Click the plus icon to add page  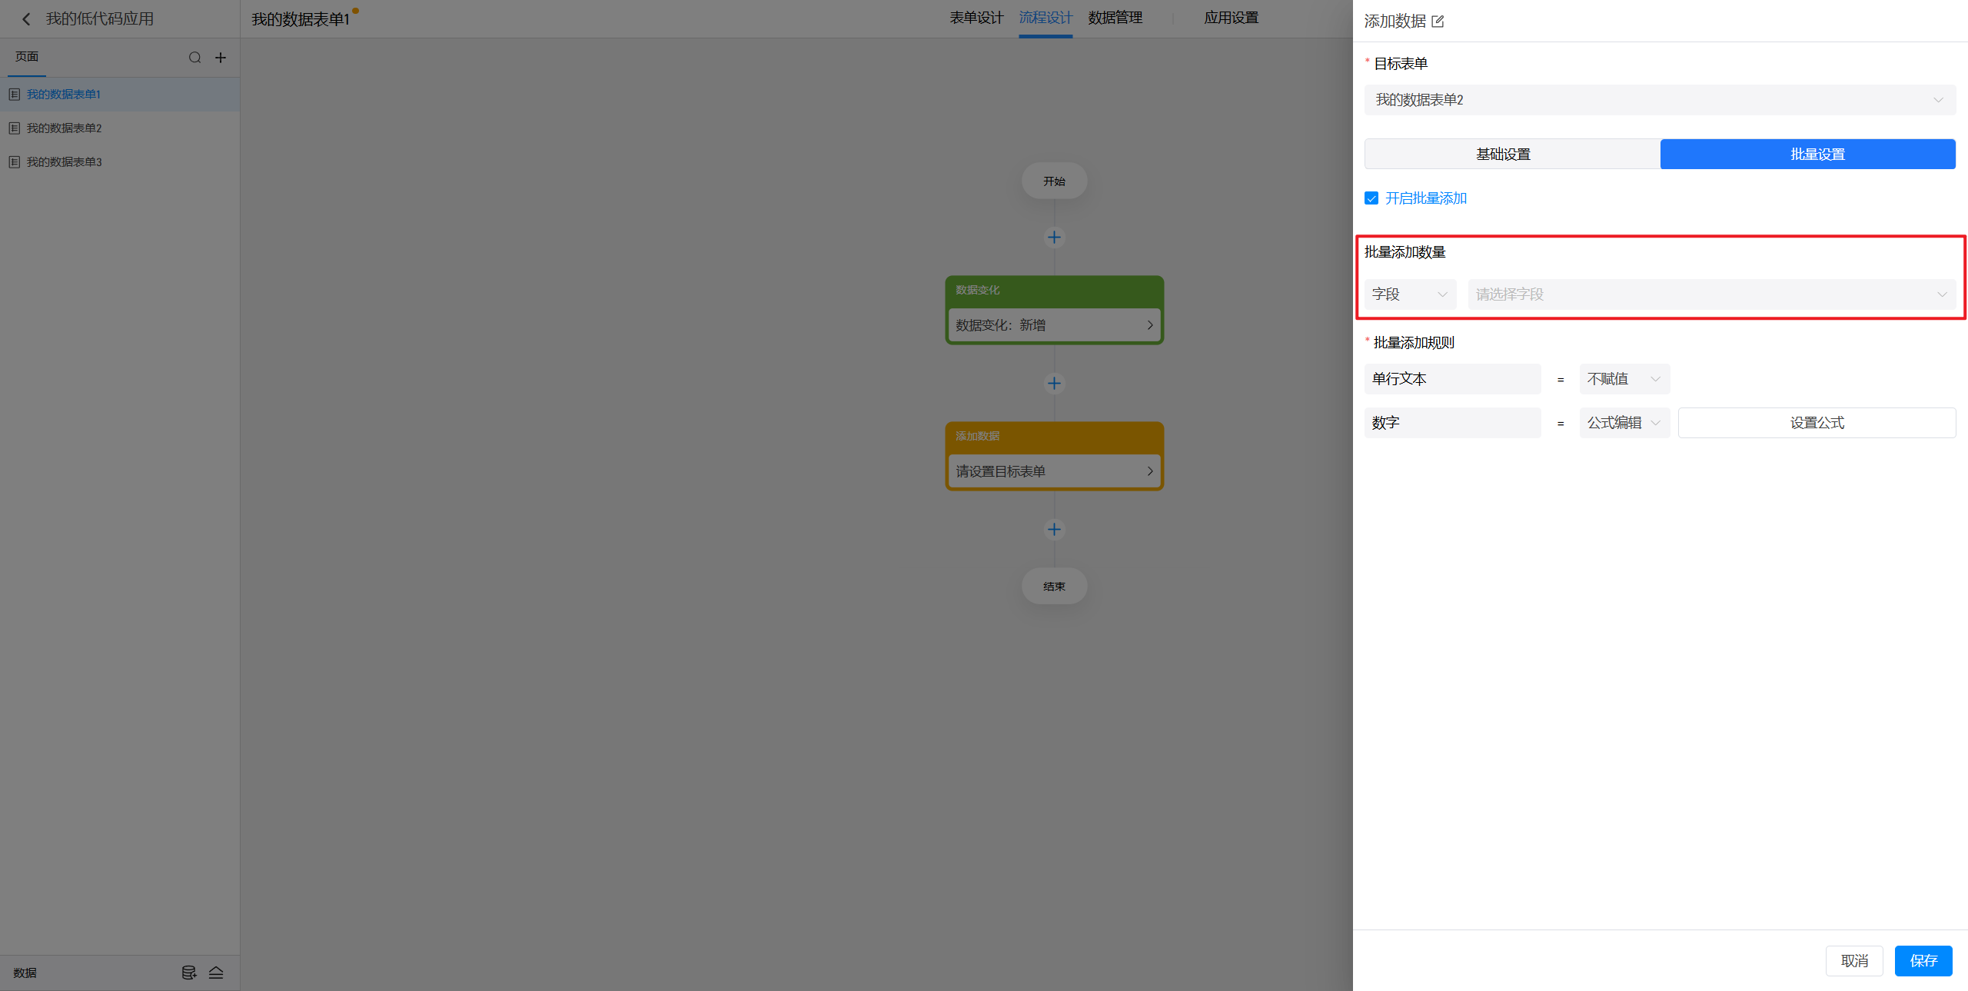221,58
